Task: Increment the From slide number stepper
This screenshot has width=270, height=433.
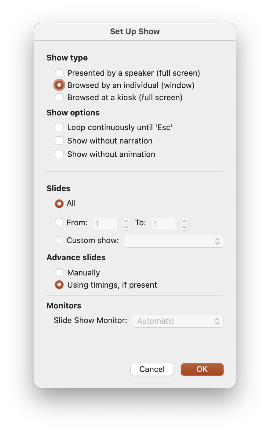Action: 126,222
